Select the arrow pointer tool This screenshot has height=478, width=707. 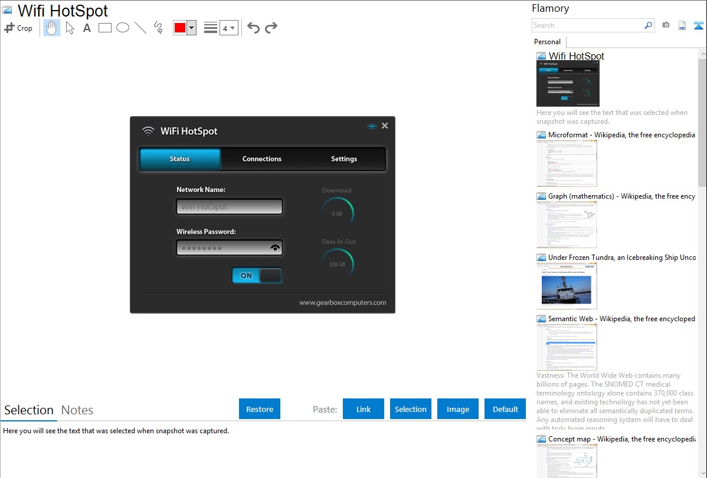coord(70,28)
